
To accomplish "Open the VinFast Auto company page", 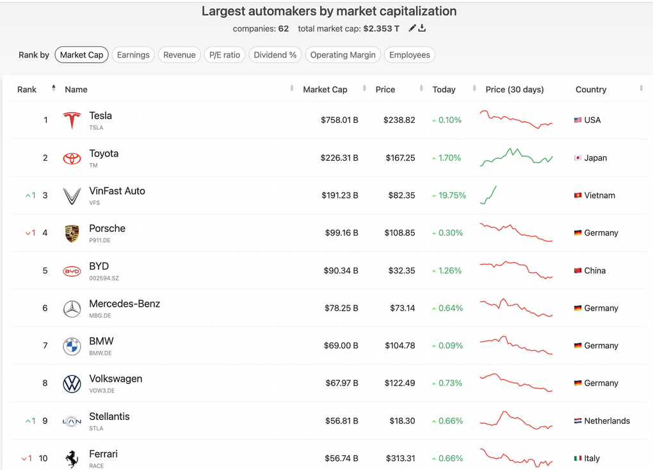I will click(117, 191).
